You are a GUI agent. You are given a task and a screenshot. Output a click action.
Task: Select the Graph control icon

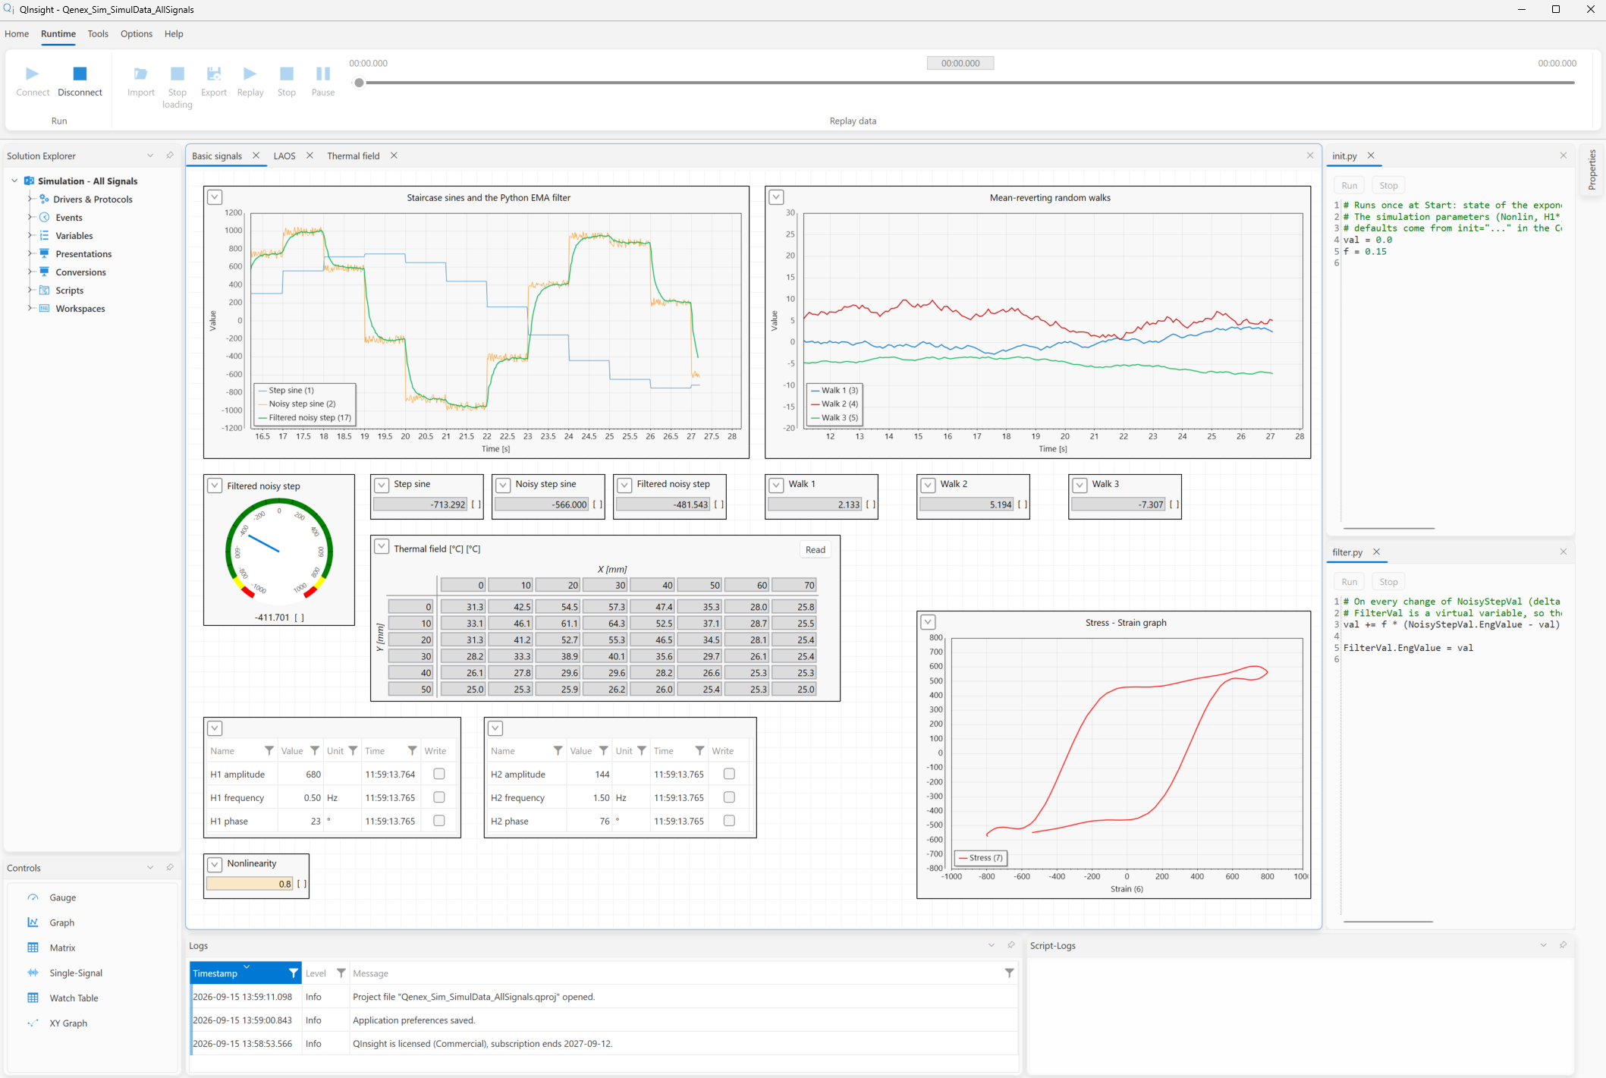click(33, 922)
